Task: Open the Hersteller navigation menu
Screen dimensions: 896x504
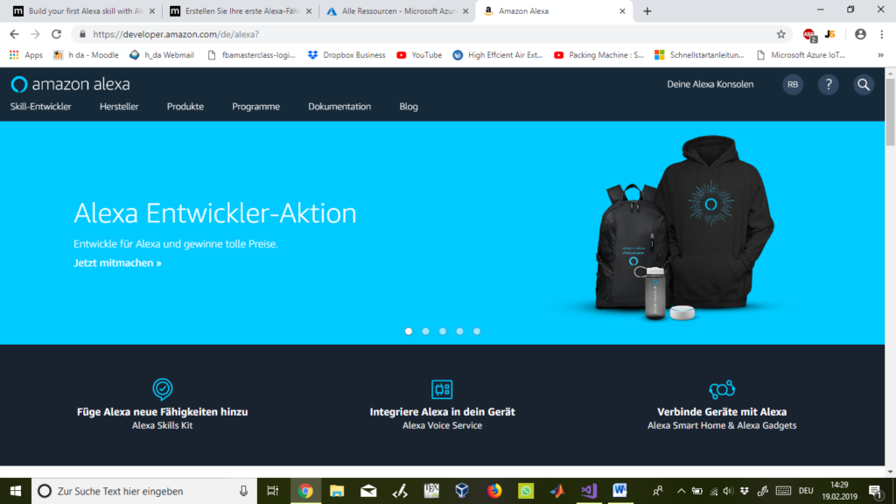Action: (x=119, y=106)
